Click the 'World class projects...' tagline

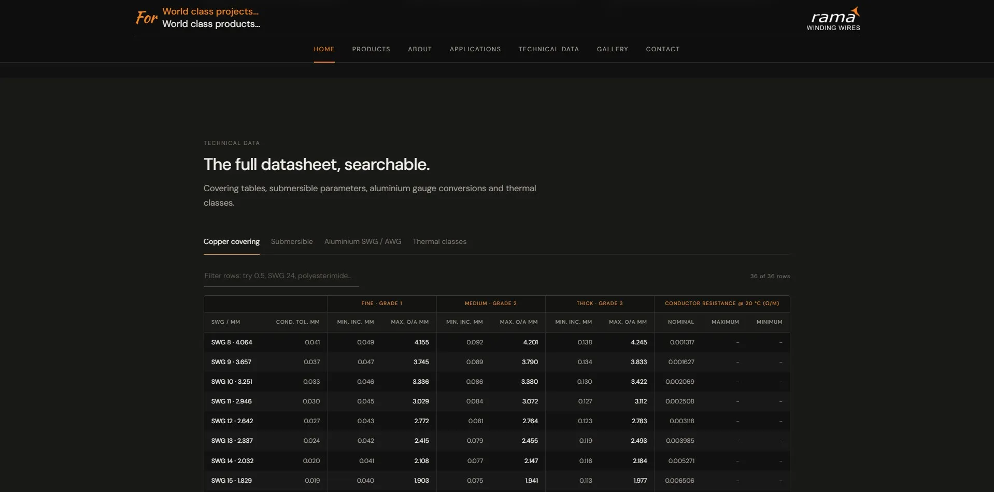point(210,11)
